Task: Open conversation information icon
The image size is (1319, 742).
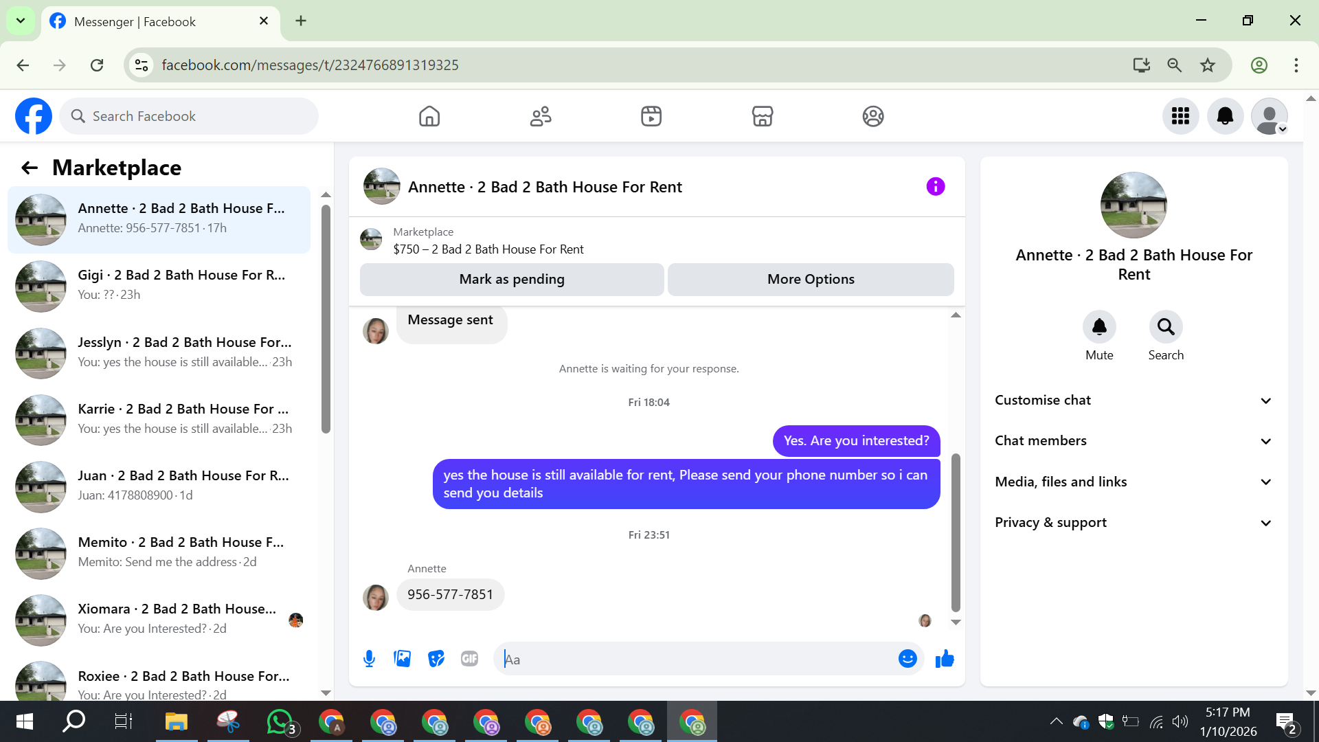Action: coord(935,186)
